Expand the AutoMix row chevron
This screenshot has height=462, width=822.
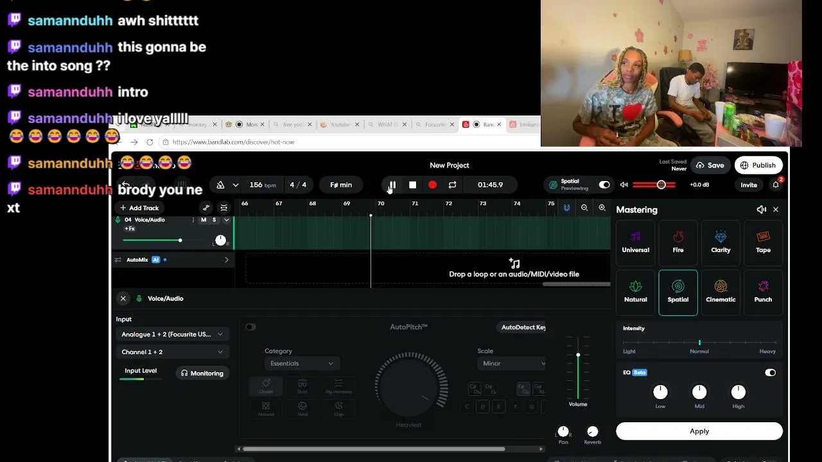[x=226, y=260]
